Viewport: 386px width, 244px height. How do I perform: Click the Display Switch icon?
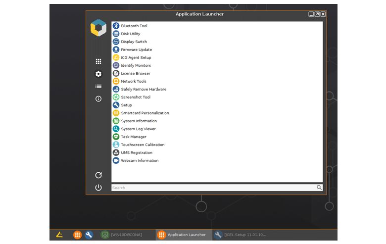click(116, 42)
